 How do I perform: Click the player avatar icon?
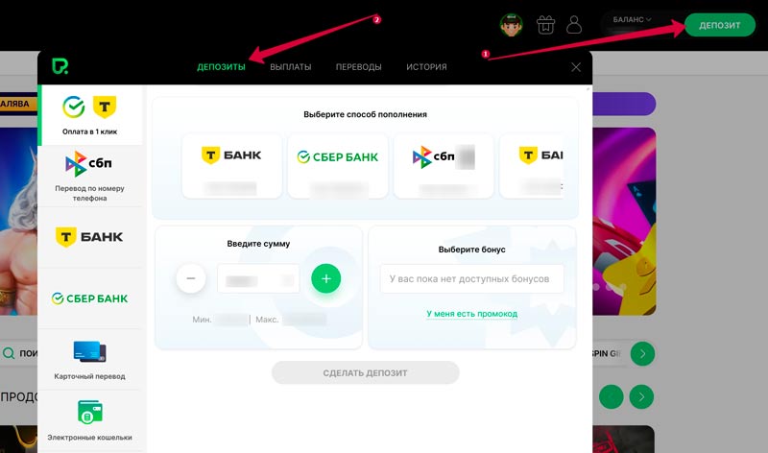pos(511,25)
